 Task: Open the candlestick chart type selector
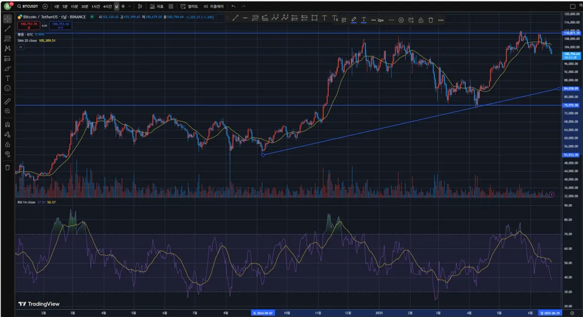coord(140,6)
